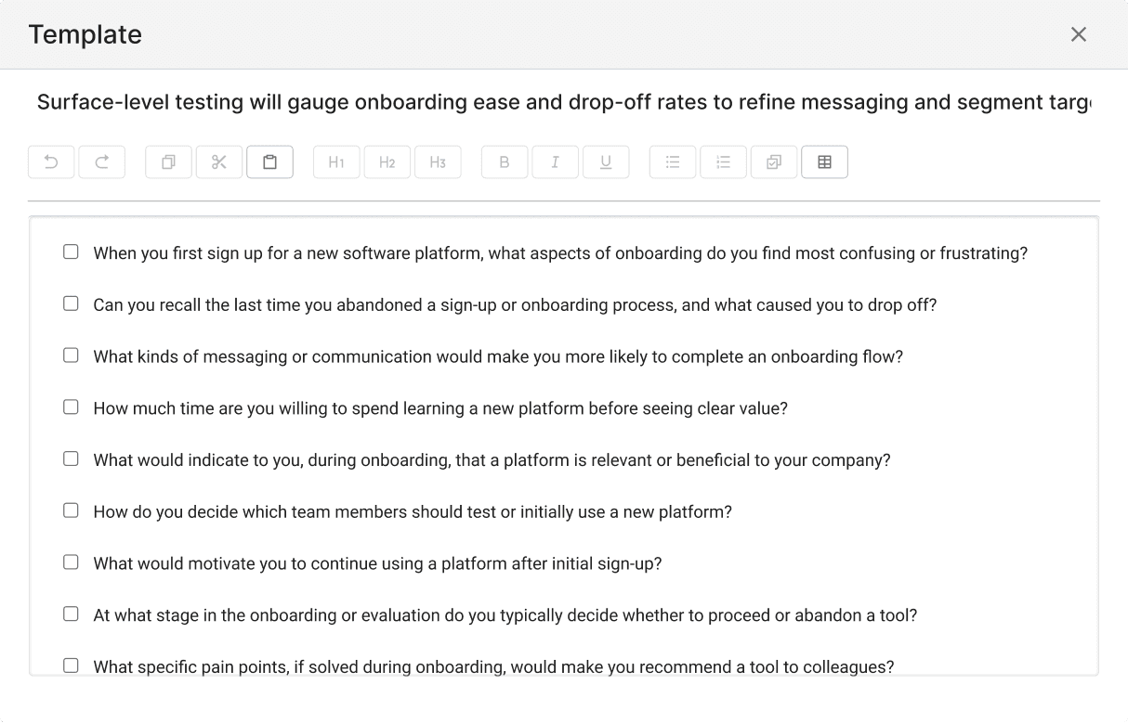Check the 'motivate you to continue using' box
Image resolution: width=1128 pixels, height=723 pixels.
(71, 562)
